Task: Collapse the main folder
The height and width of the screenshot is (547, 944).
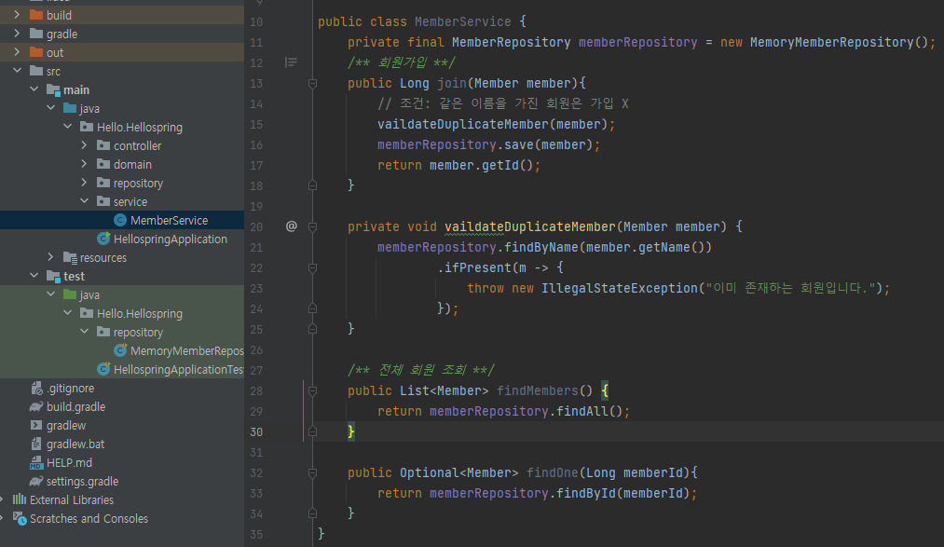Action: pos(34,89)
